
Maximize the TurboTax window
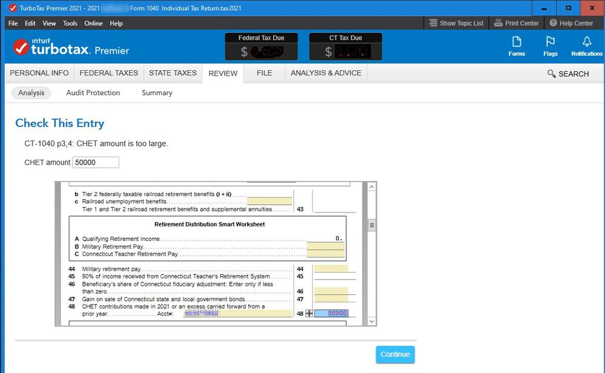click(x=568, y=8)
